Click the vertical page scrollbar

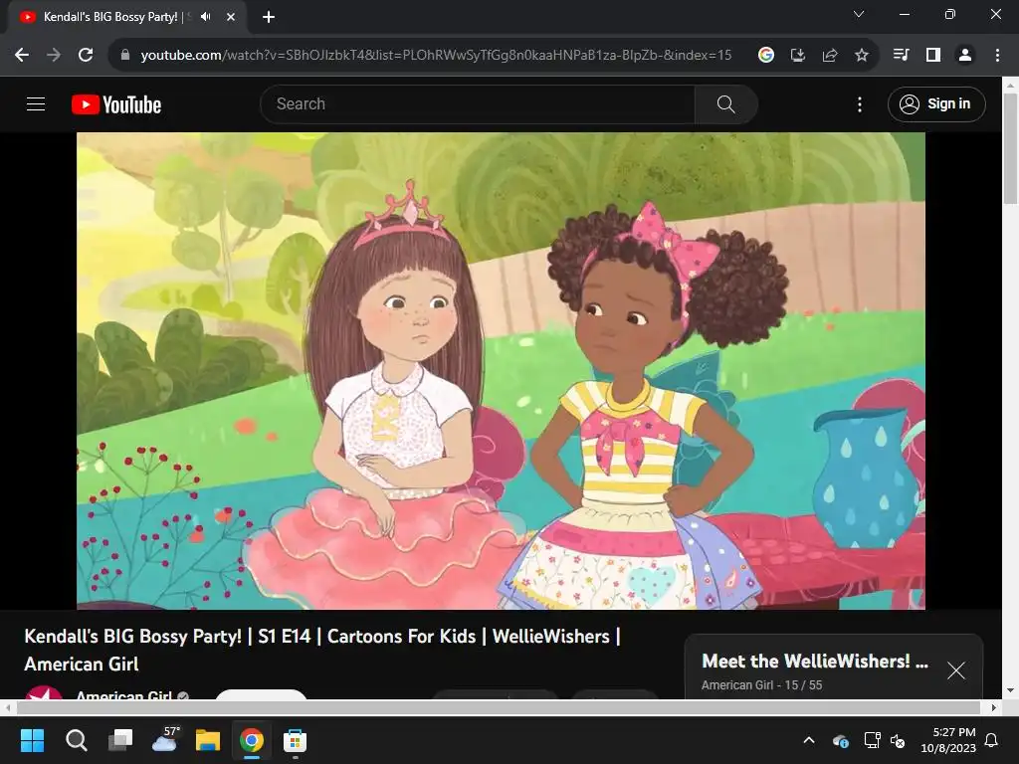tap(1011, 149)
